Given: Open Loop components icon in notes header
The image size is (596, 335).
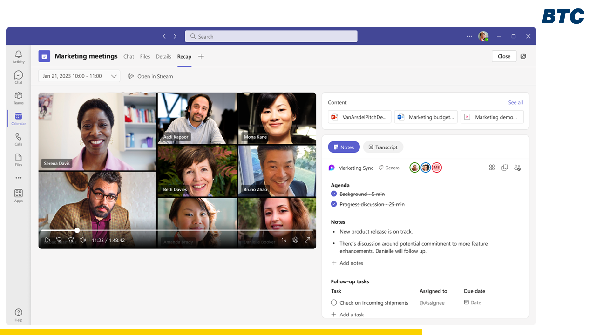Looking at the screenshot, I should coord(492,167).
